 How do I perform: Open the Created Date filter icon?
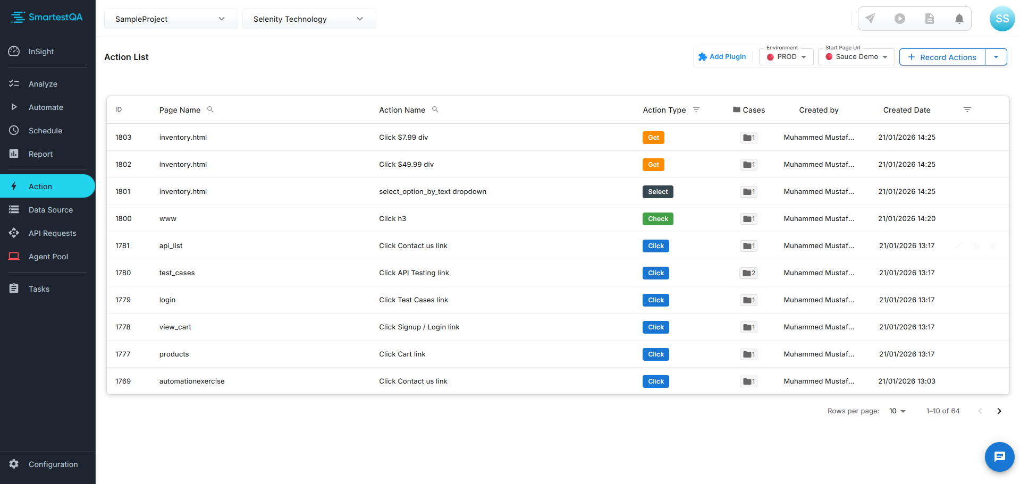tap(967, 109)
